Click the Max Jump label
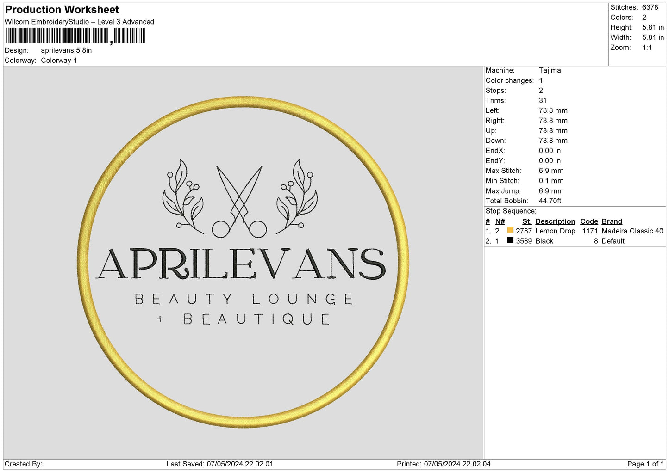The height and width of the screenshot is (472, 669). 503,191
